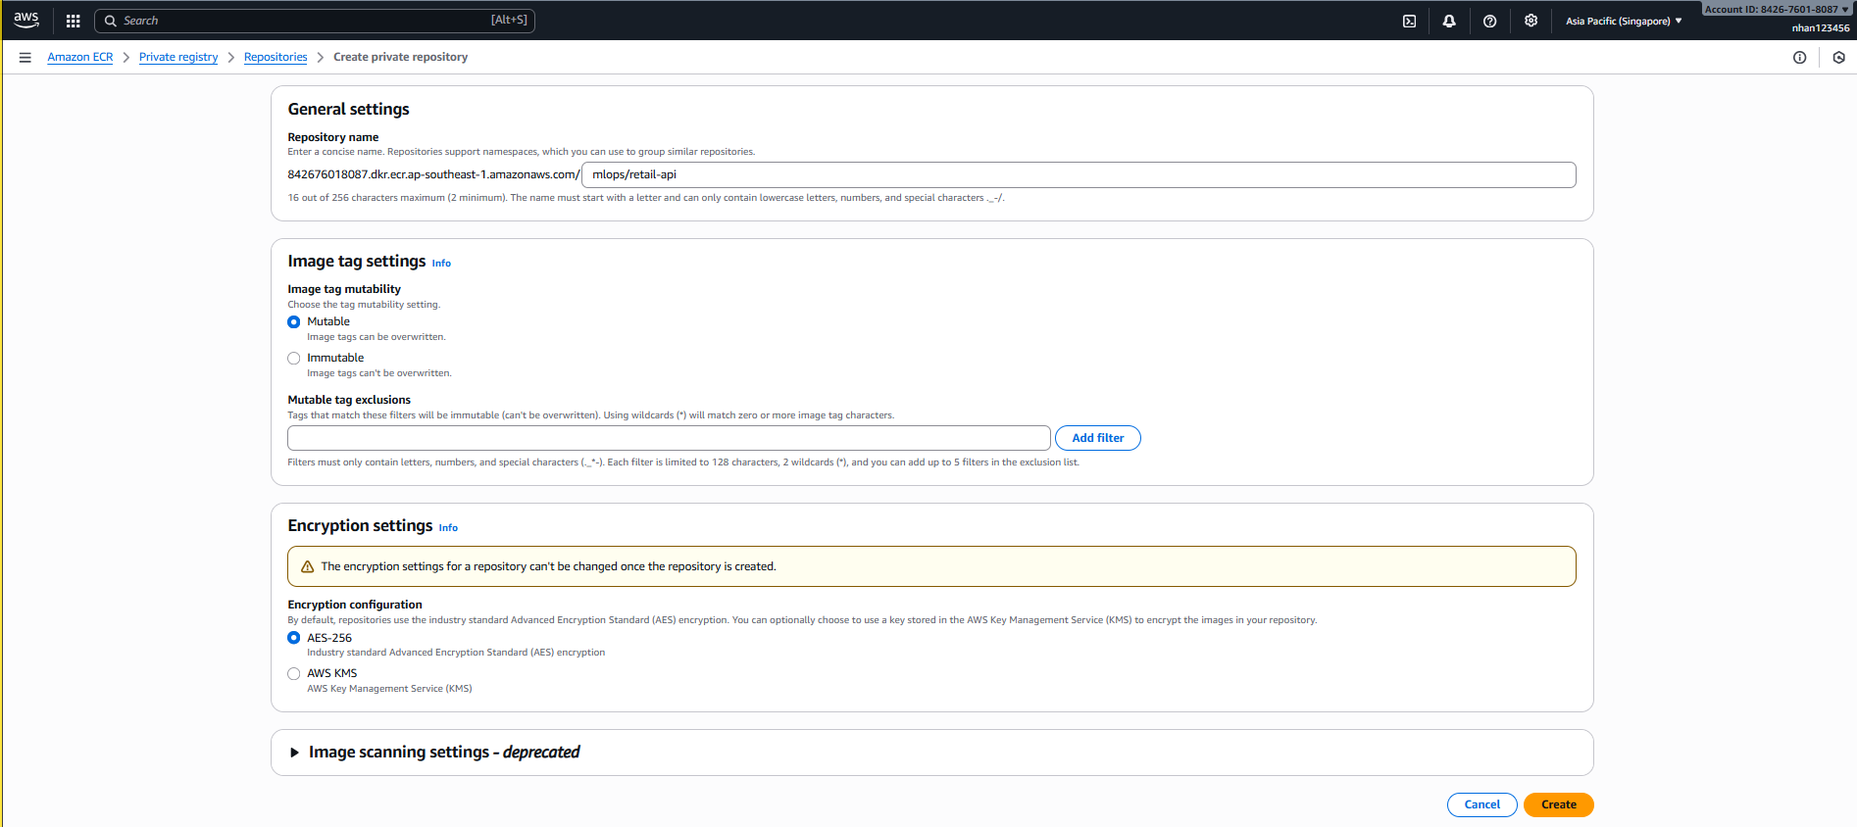This screenshot has width=1857, height=827.
Task: Choose the Mutable radio button
Action: pyautogui.click(x=294, y=322)
